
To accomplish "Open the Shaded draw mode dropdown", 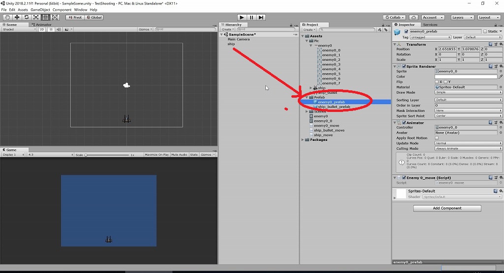I will pyautogui.click(x=19, y=29).
